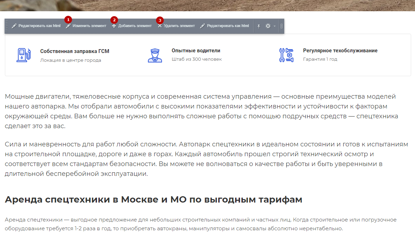Select the "Опытные водители" heading
The height and width of the screenshot is (238, 415).
pos(196,51)
